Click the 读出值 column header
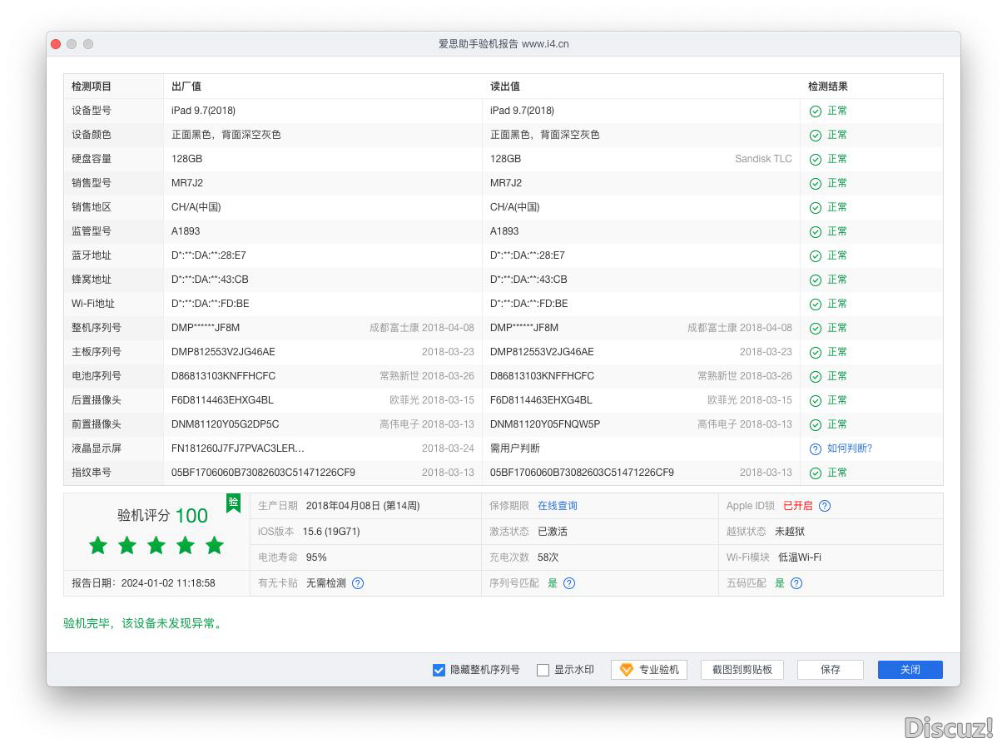 [505, 87]
